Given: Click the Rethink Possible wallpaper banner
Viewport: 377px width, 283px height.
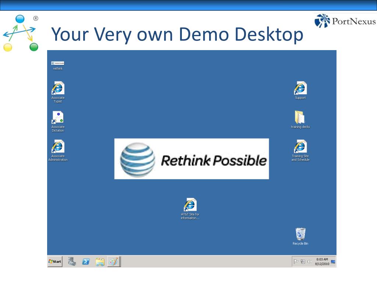Looking at the screenshot, I should click(x=191, y=159).
